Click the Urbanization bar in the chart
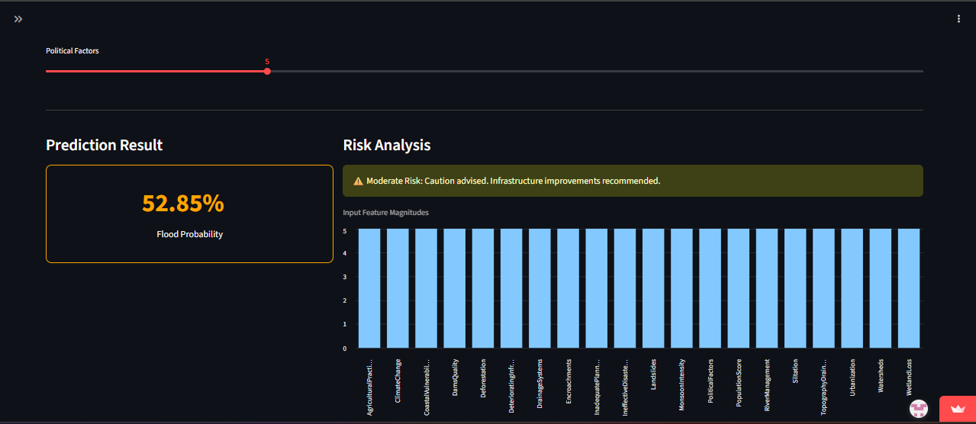The image size is (976, 424). click(852, 288)
